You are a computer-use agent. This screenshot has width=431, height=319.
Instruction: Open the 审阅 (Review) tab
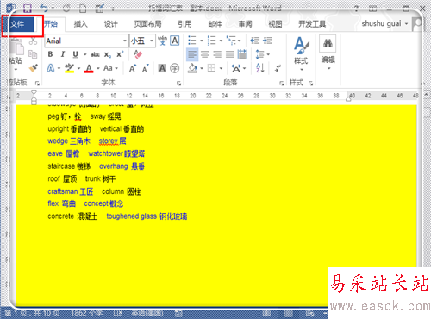click(x=245, y=24)
